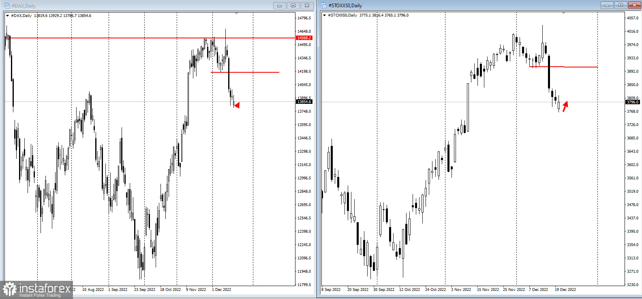Click the 7 Dec 2022 date label
The height and width of the screenshot is (299, 642).
(x=538, y=290)
